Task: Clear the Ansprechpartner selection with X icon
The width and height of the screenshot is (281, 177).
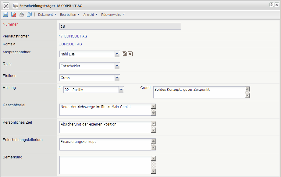Action: click(130, 54)
